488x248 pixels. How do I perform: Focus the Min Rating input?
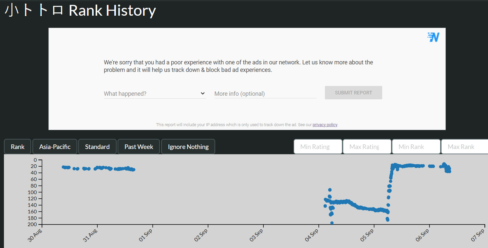pos(318,147)
